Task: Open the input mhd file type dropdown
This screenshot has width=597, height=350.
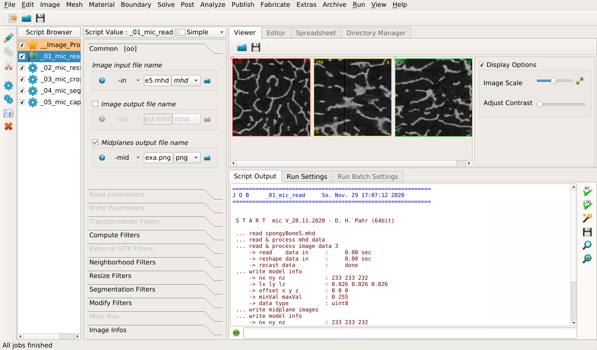Action: [196, 81]
